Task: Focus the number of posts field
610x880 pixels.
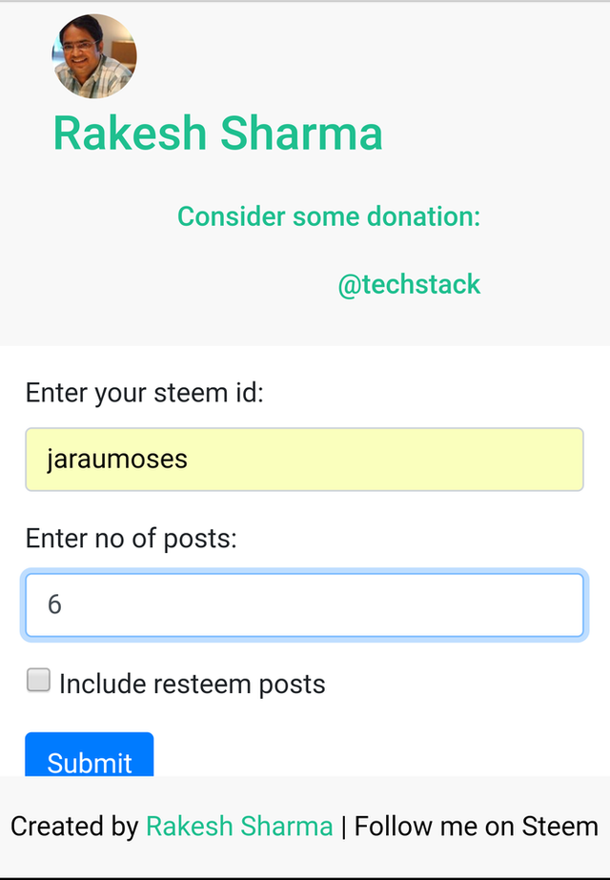Action: [304, 604]
